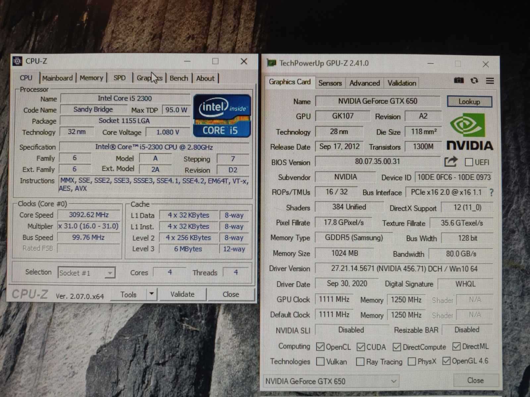Image resolution: width=530 pixels, height=397 pixels.
Task: Click the Level 3 cache 6 MBytes
Action: [188, 249]
